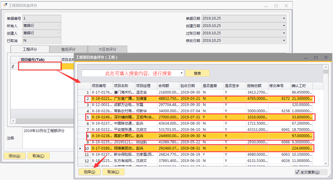Open the 修改日期 date dropdown
The width and height of the screenshot is (333, 180).
click(x=284, y=41)
